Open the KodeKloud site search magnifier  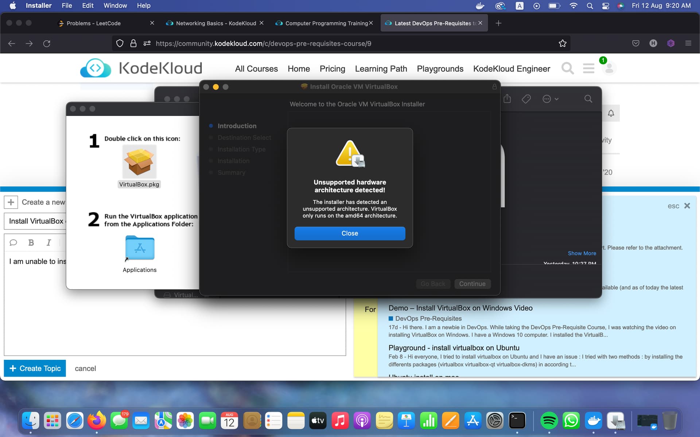click(567, 68)
